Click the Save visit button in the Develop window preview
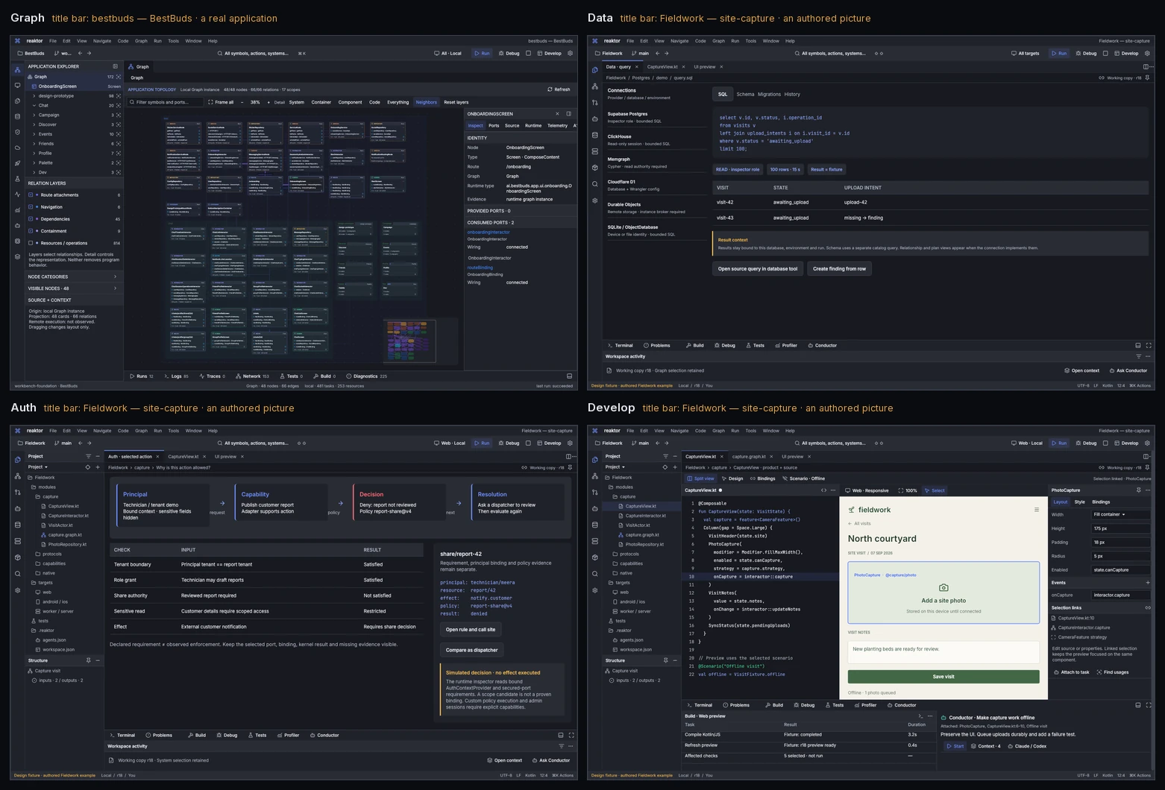 [x=943, y=677]
